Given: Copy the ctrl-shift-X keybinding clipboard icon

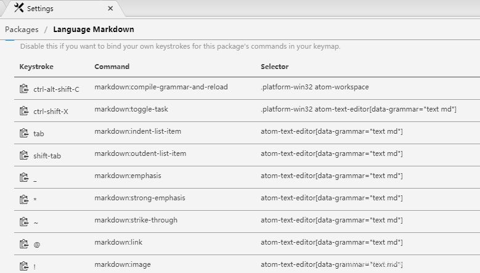Looking at the screenshot, I should 24,111.
